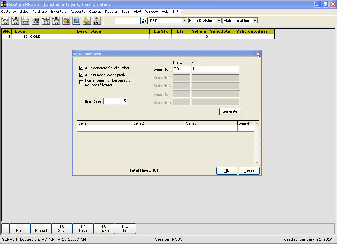Open the Main Division dropdown
This screenshot has height=244, width=337.
click(x=219, y=21)
